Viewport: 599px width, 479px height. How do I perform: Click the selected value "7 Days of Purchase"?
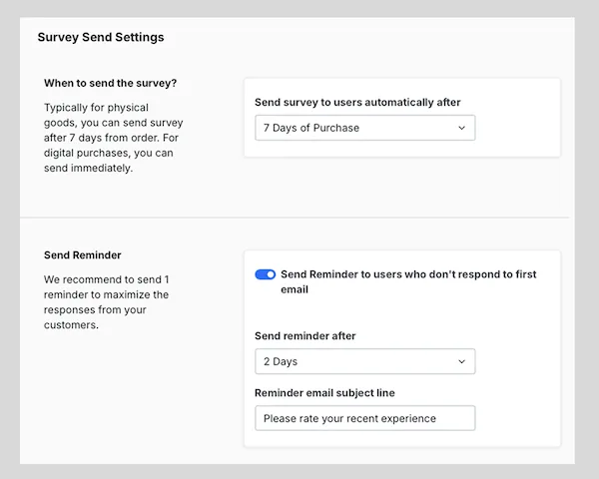pyautogui.click(x=311, y=128)
